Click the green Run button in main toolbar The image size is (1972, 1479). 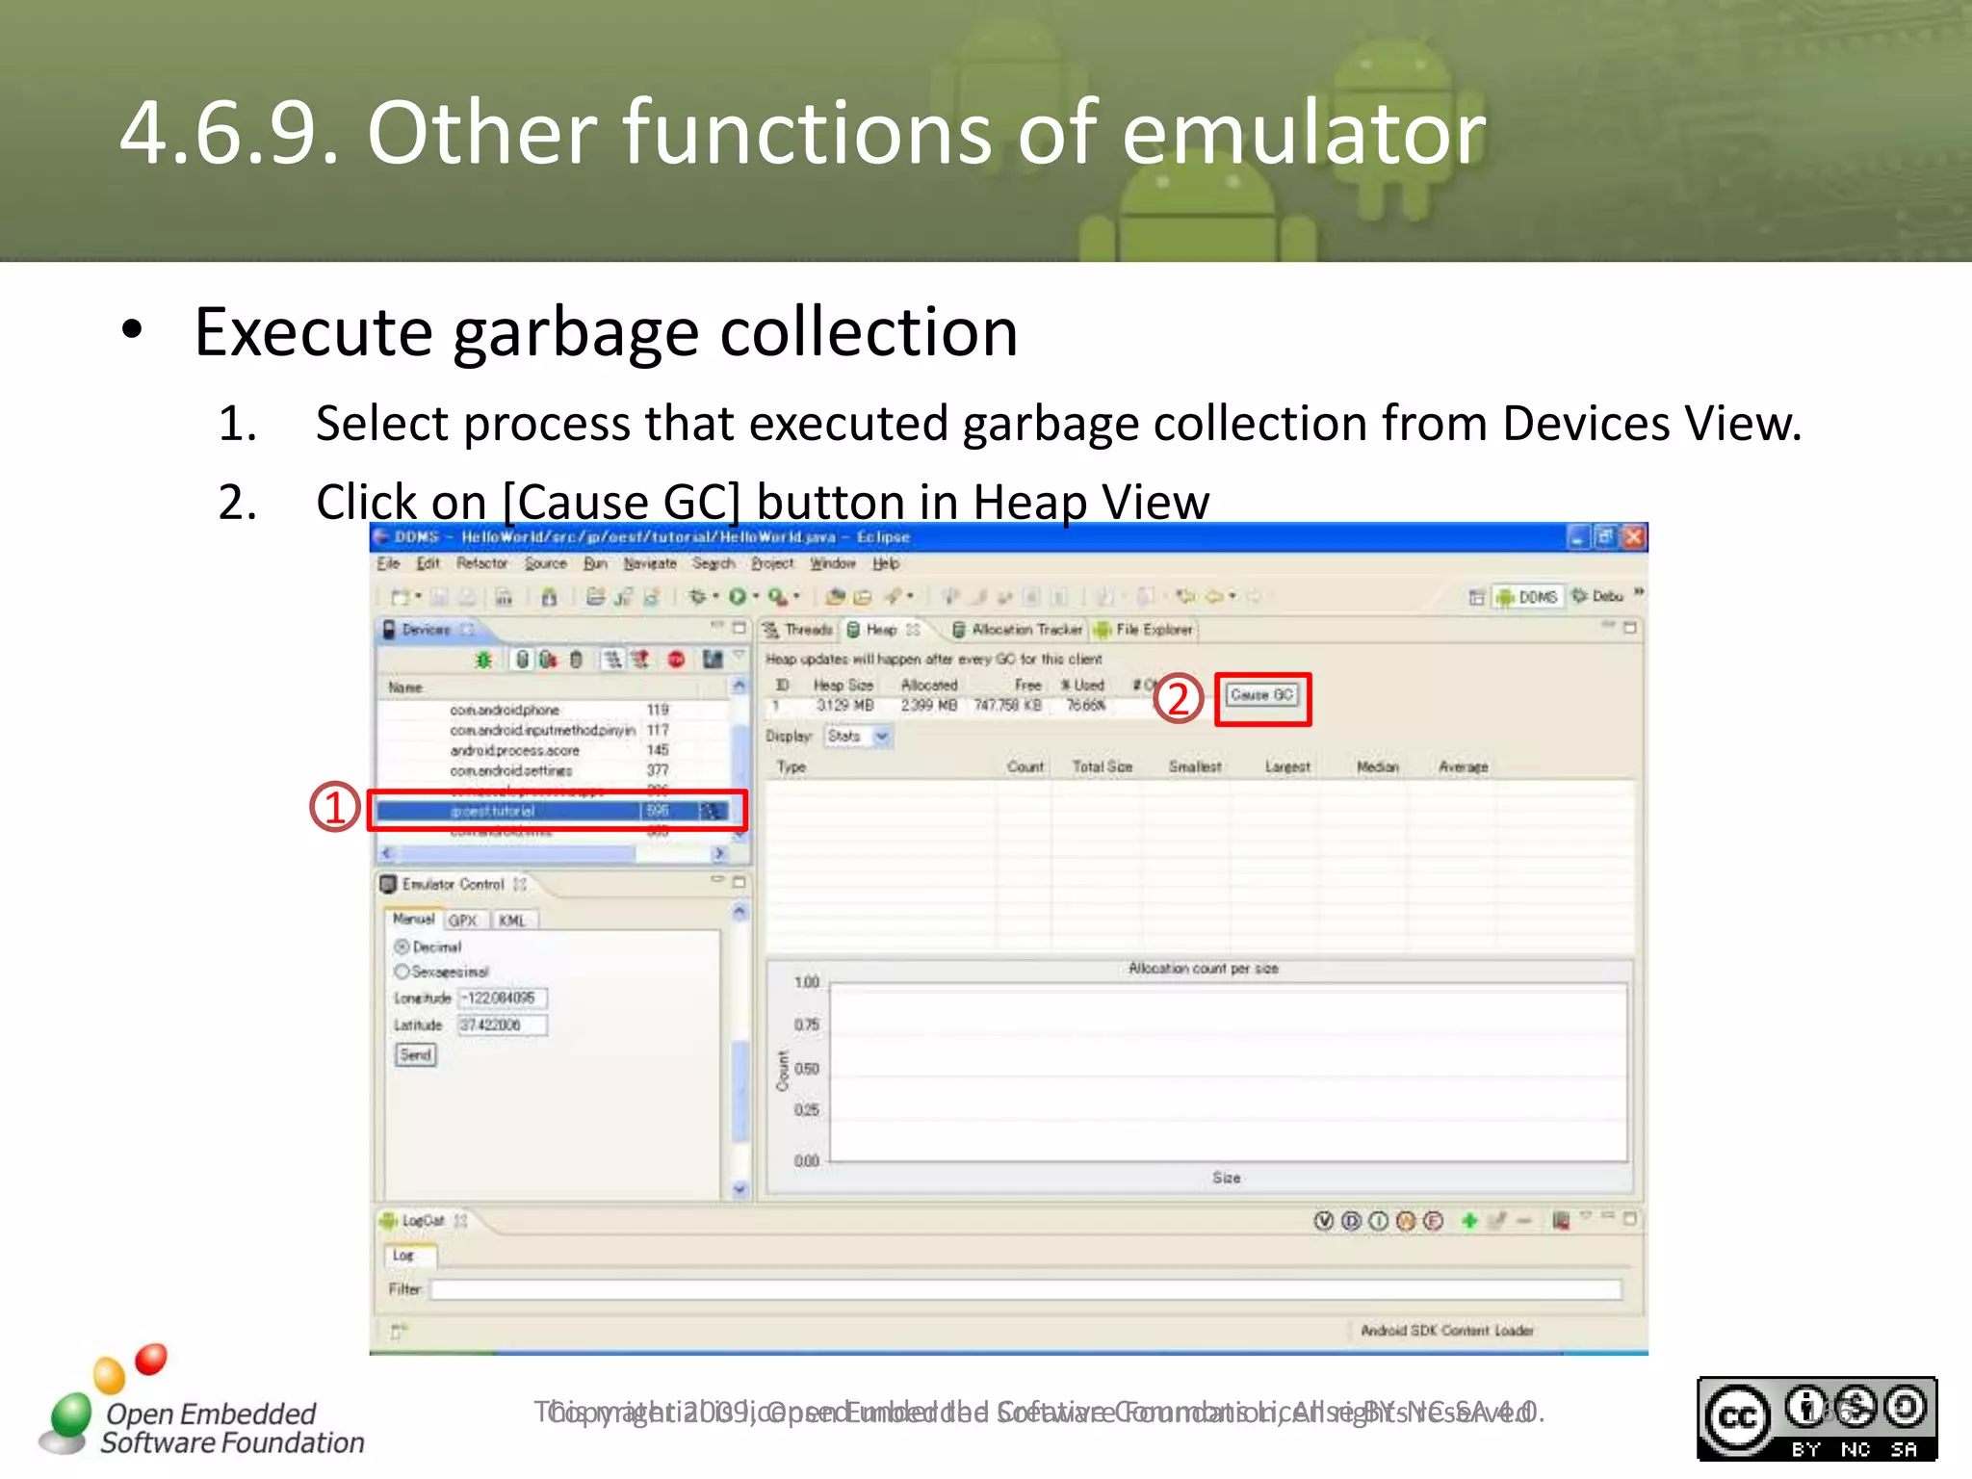point(738,597)
